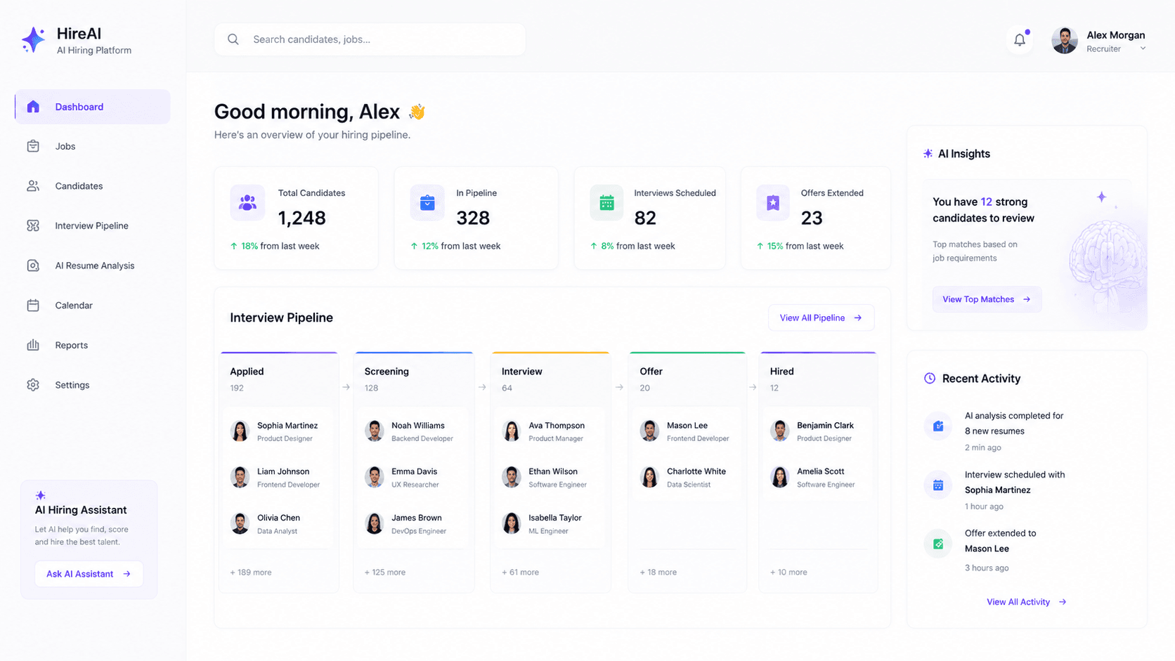Image resolution: width=1175 pixels, height=661 pixels.
Task: Click the Offers Extended star badge icon
Action: [773, 203]
